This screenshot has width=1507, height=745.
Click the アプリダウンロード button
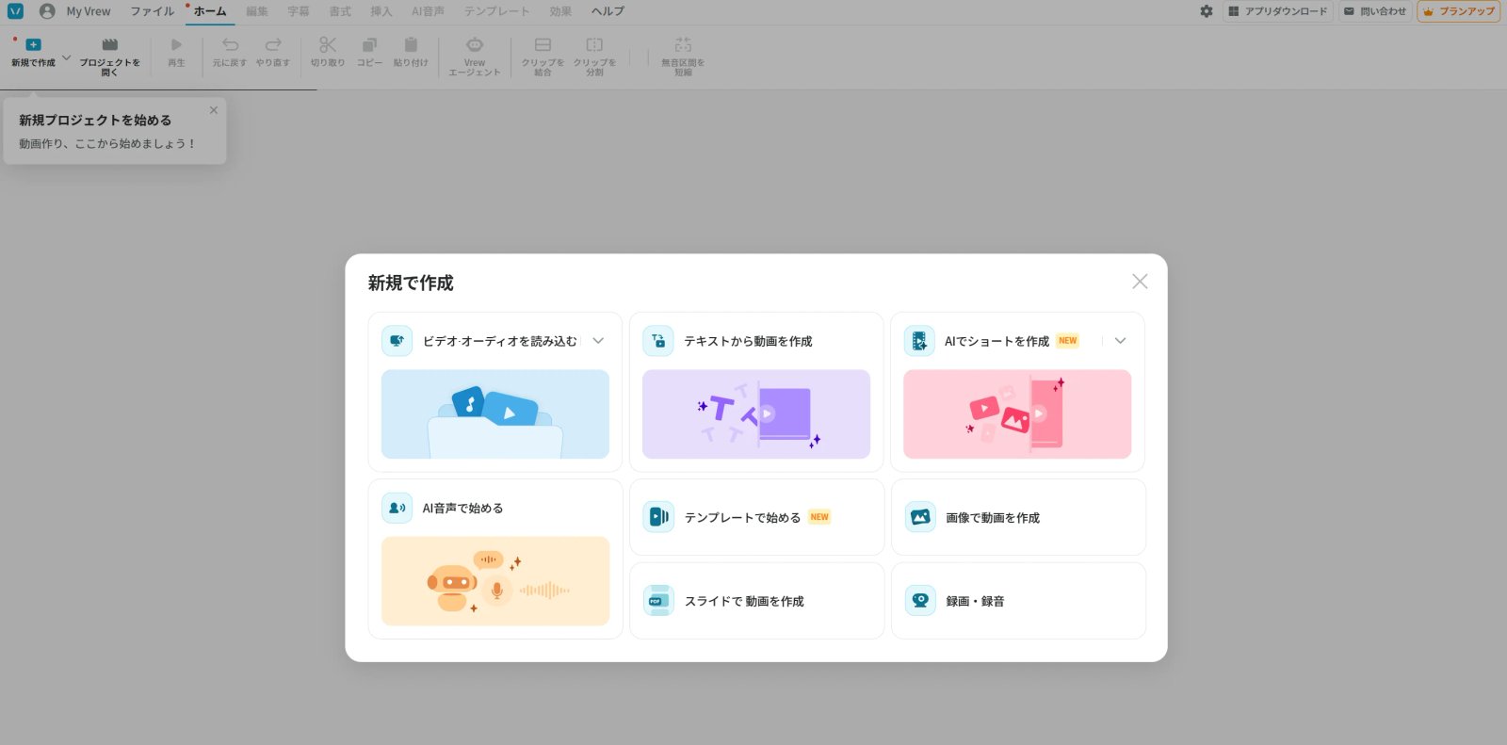tap(1278, 11)
